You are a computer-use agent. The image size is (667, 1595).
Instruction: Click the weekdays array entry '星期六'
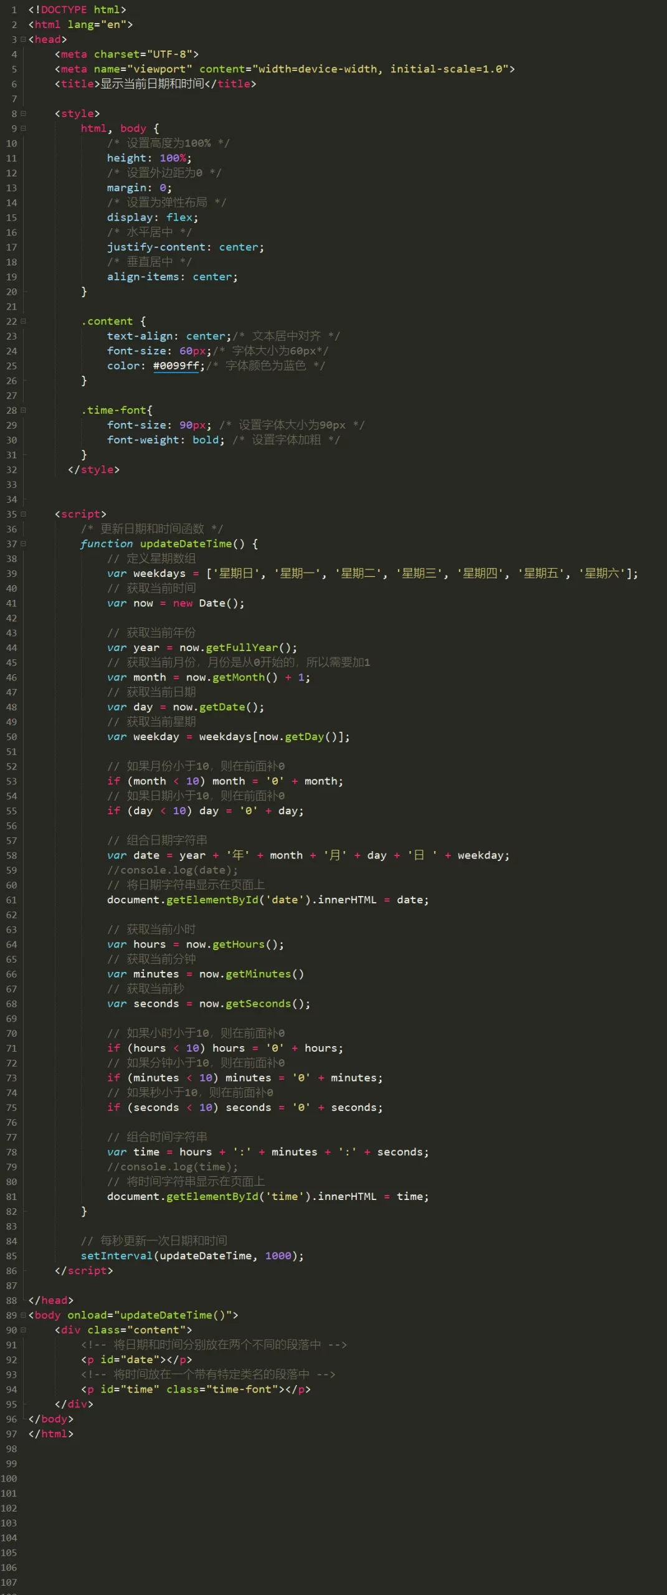point(602,573)
